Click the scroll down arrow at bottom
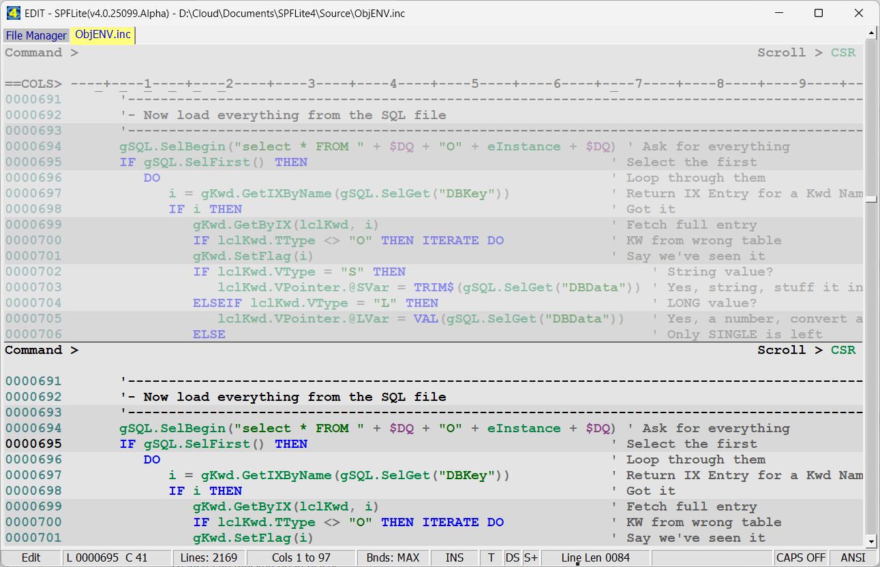 (870, 542)
